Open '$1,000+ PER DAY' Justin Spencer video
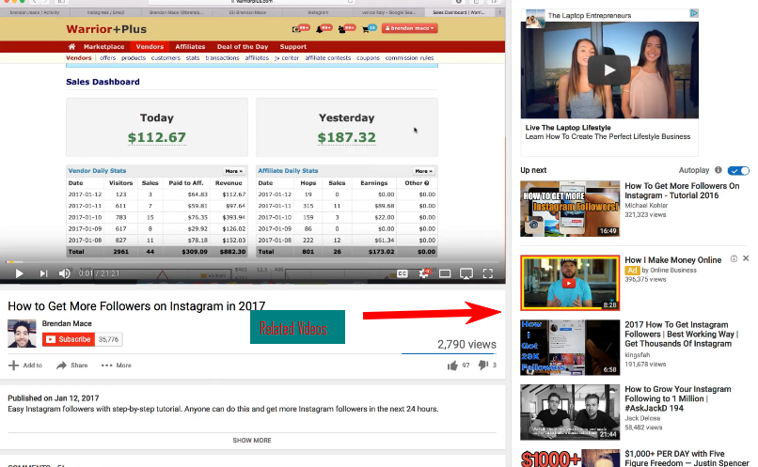 [x=687, y=459]
